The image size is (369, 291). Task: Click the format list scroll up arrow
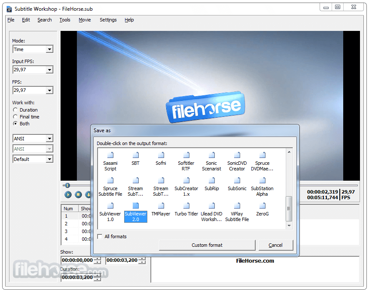[x=289, y=152]
